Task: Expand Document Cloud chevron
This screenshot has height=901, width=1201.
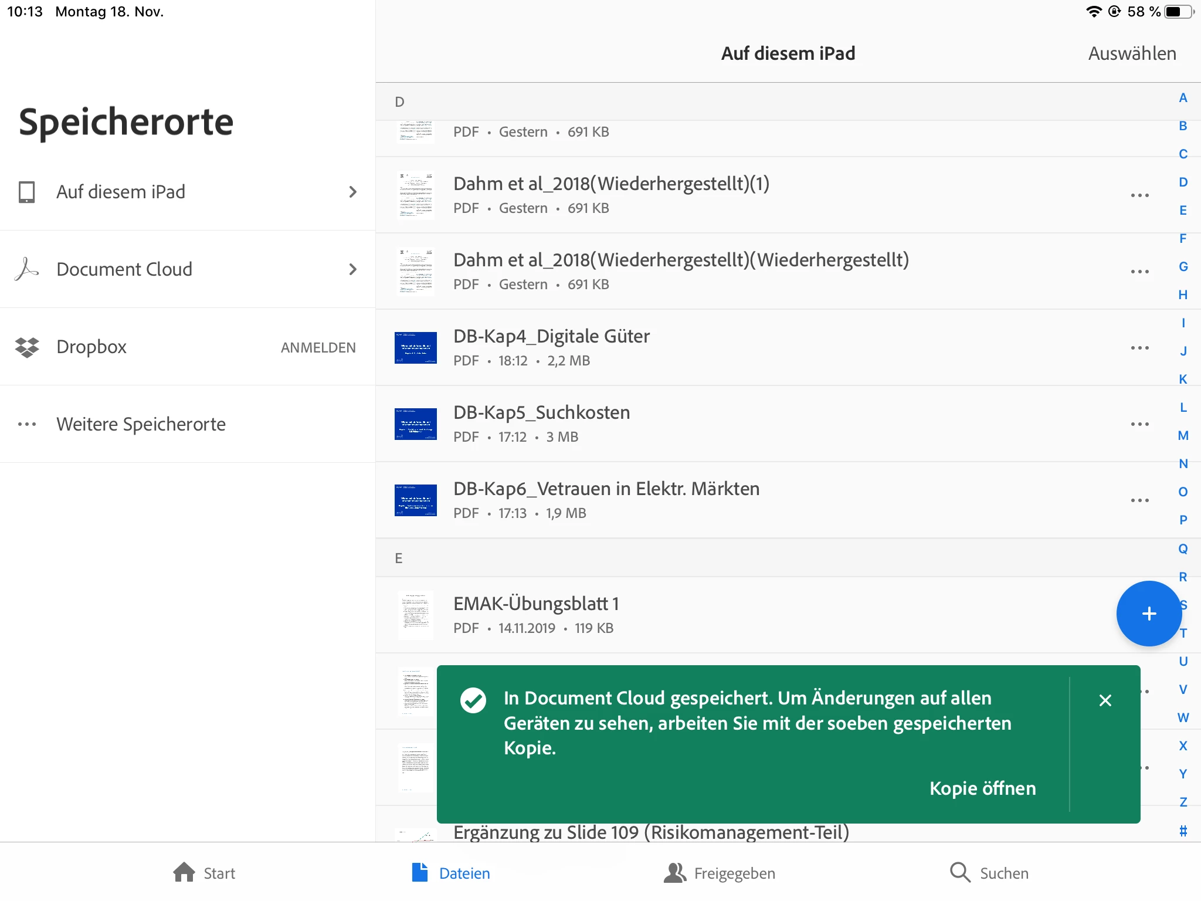Action: 352,269
